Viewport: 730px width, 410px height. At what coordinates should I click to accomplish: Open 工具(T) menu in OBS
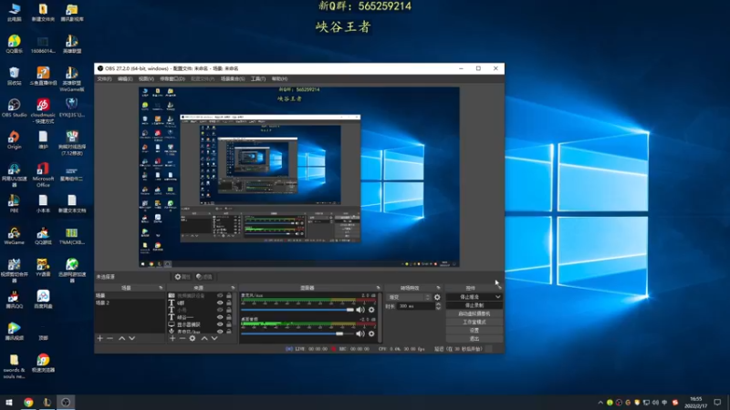click(258, 79)
